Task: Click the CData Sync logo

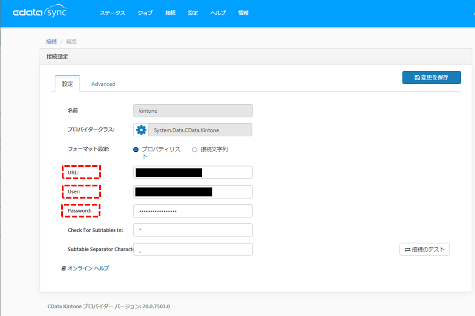Action: point(40,12)
